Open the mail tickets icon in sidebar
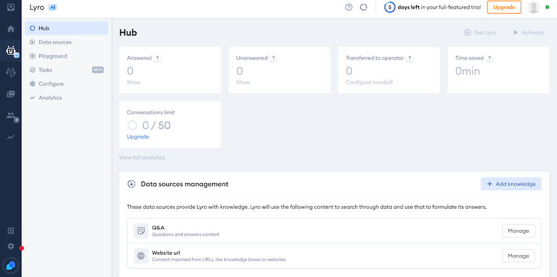The image size is (557, 277). click(11, 94)
